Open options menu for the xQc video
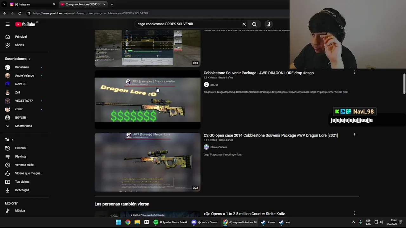 pos(355,213)
